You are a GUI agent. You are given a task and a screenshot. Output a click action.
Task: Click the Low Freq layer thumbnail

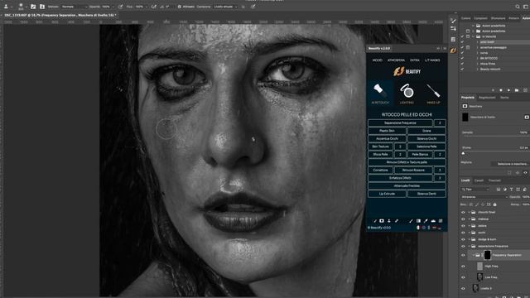[x=479, y=277]
